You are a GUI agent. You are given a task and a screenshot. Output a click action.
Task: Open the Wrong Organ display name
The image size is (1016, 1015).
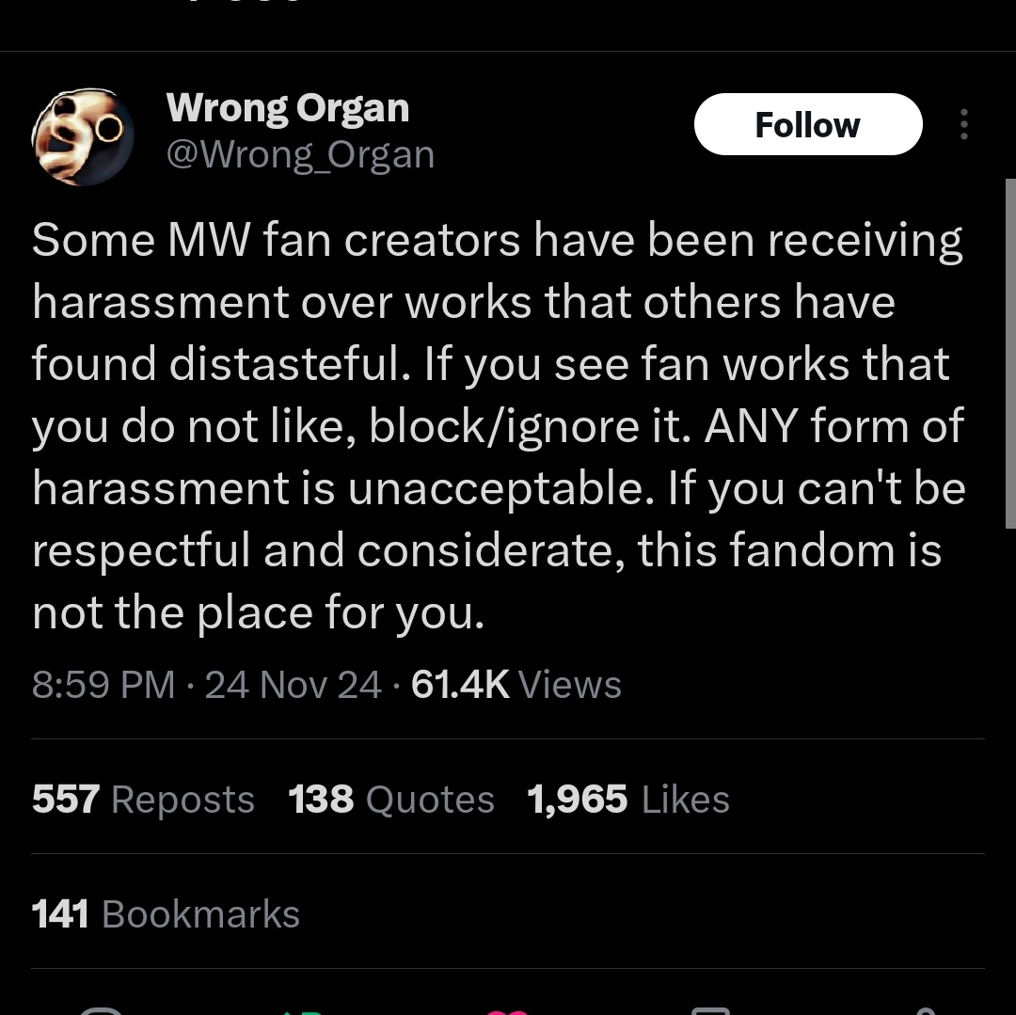click(287, 108)
